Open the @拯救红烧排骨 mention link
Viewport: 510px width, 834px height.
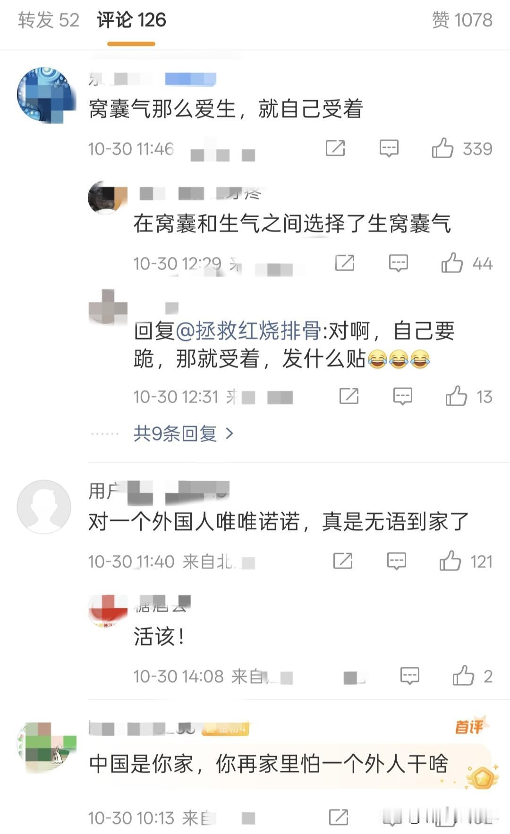[249, 331]
